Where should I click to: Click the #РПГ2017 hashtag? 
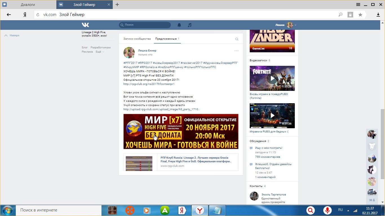point(130,63)
